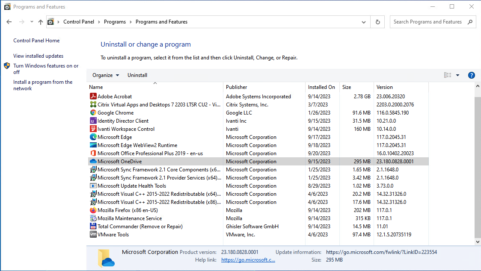The width and height of the screenshot is (481, 271).
Task: Expand the chevron after Programs breadcrumb
Action: pos(131,22)
